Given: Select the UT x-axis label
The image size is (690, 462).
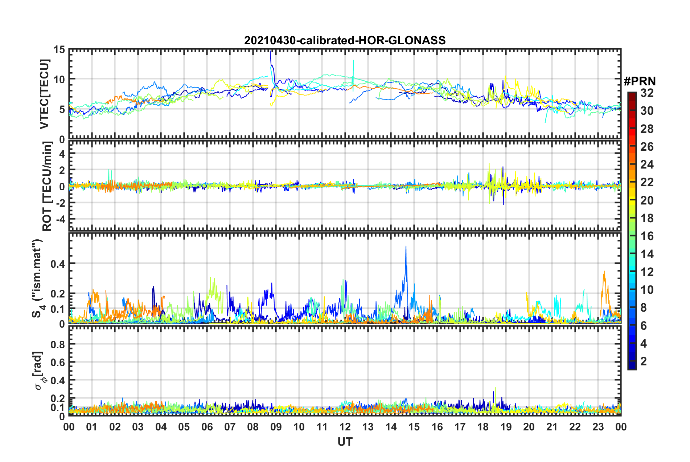Looking at the screenshot, I should (345, 442).
